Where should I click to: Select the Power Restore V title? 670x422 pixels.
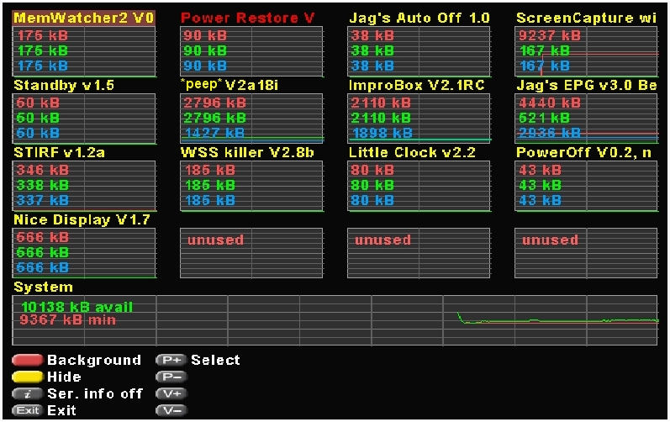coord(248,18)
